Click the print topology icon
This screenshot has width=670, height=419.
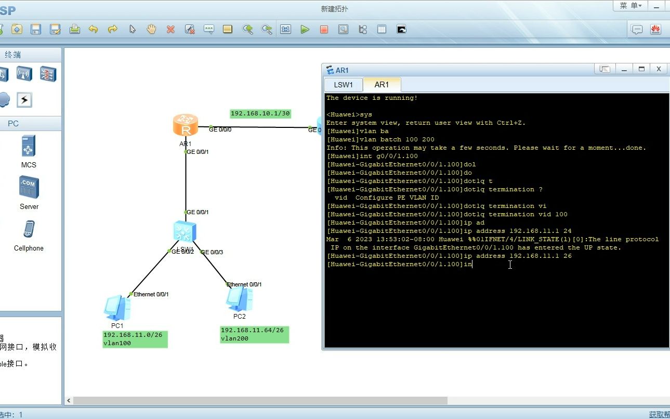(74, 29)
